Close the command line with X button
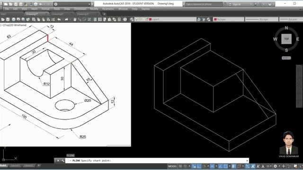This screenshot has height=170, width=303. 58,161
